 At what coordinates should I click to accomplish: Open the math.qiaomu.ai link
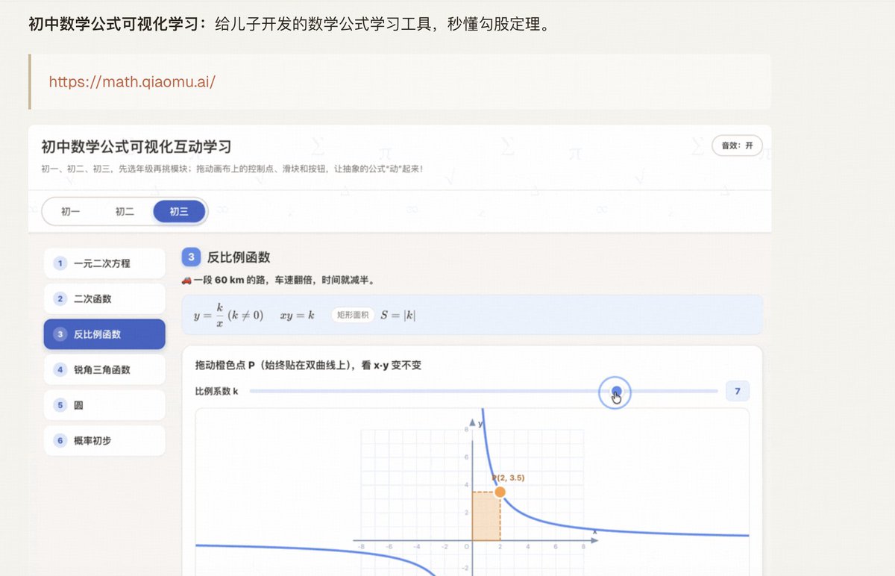coord(132,81)
